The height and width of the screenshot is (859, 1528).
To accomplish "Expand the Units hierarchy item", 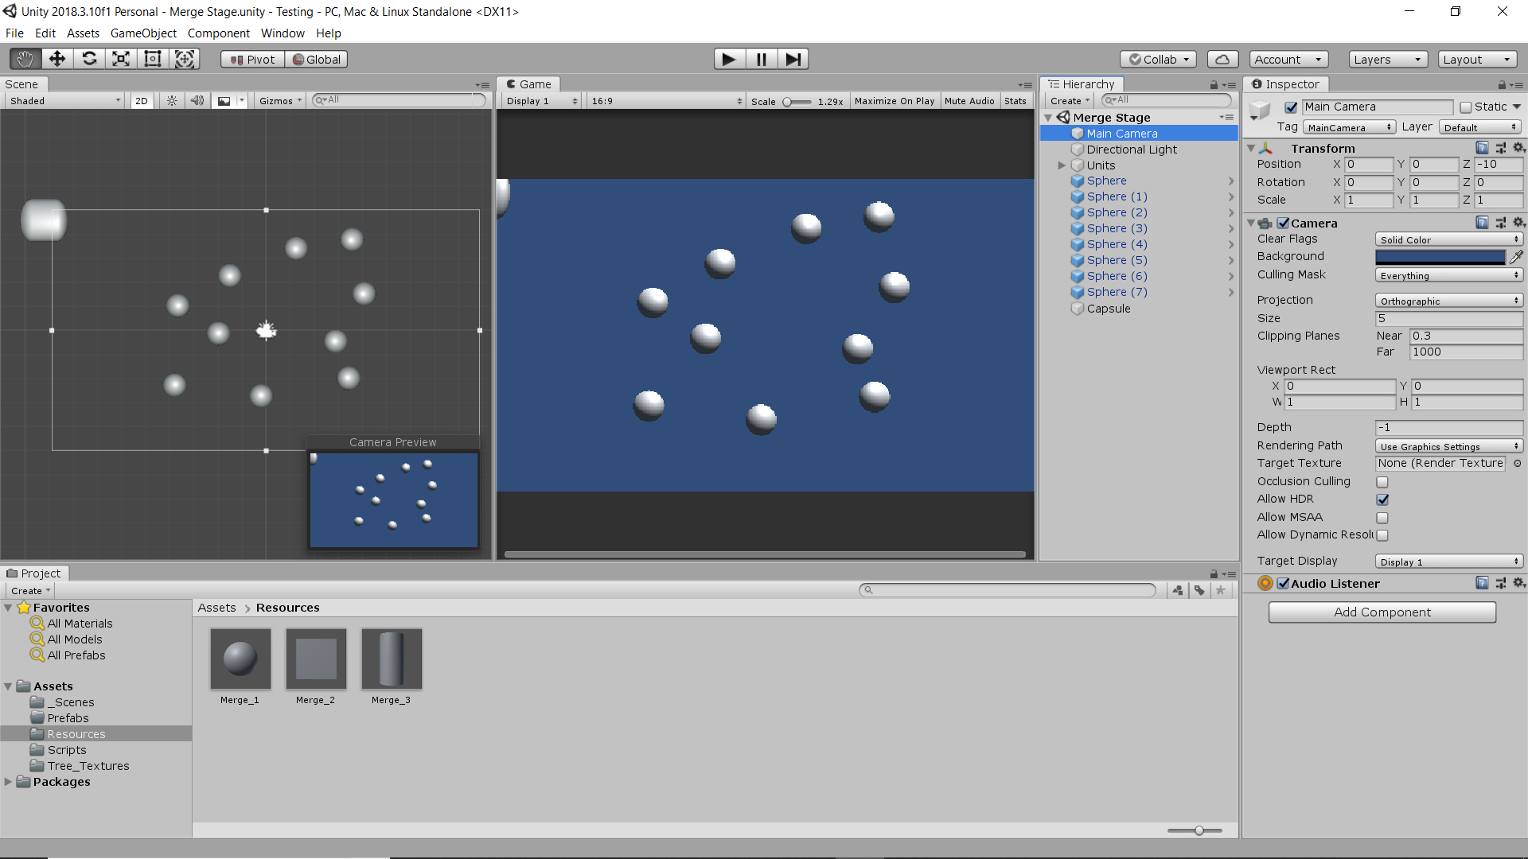I will click(1062, 165).
